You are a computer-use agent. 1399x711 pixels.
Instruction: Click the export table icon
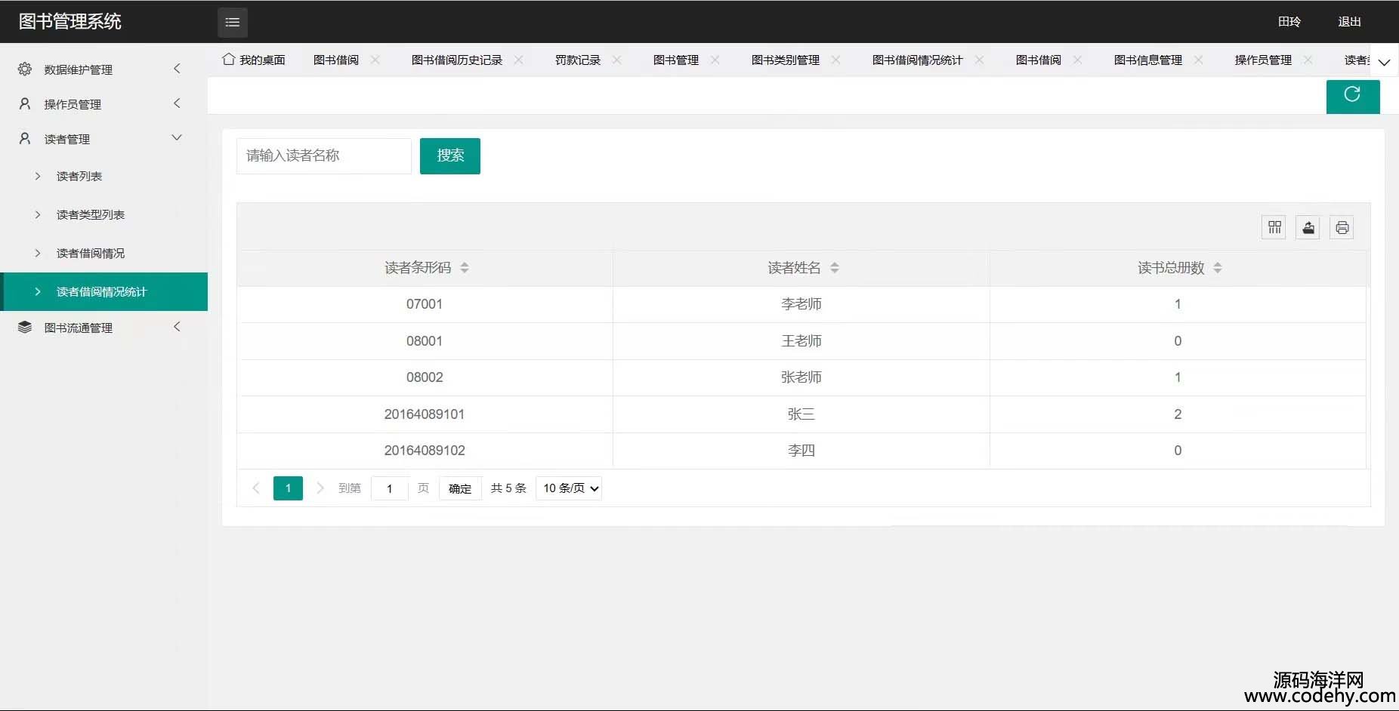(1308, 227)
